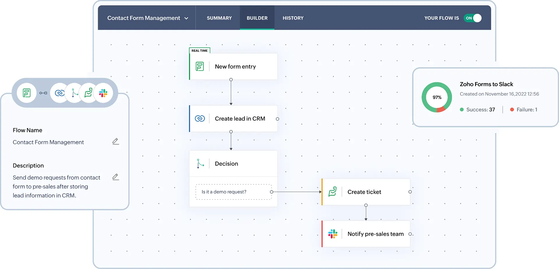The height and width of the screenshot is (269, 559).
Task: Click the Created on November 16,2022 12:56 text
Action: [x=499, y=94]
